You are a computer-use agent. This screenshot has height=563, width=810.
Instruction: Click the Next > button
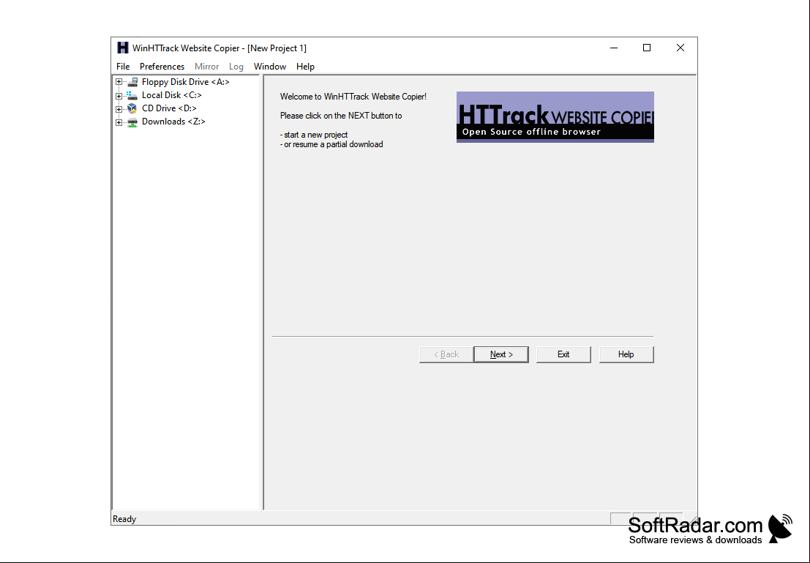[x=501, y=354]
